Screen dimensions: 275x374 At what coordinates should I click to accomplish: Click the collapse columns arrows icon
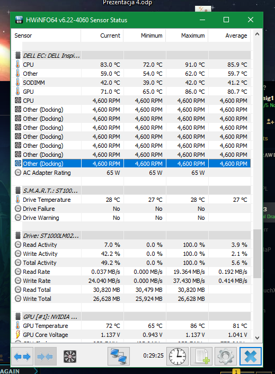(46, 357)
